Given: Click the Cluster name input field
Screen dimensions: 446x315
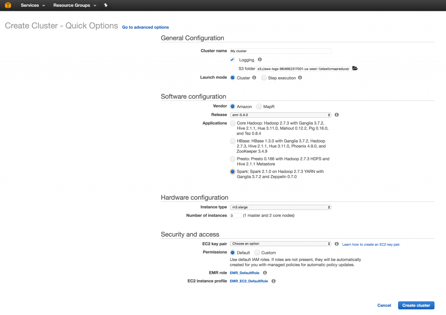Looking at the screenshot, I should pos(280,51).
